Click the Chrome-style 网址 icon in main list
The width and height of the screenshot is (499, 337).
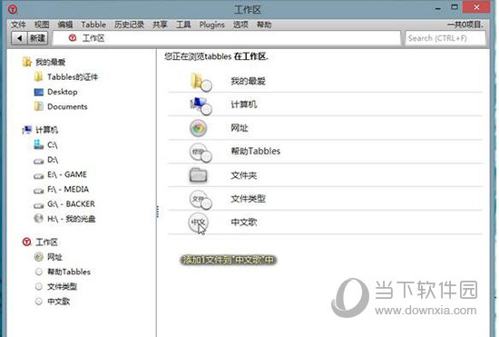point(199,128)
